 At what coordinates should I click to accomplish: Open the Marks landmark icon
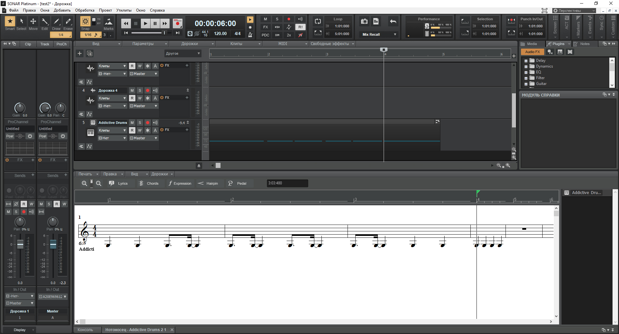tap(109, 22)
